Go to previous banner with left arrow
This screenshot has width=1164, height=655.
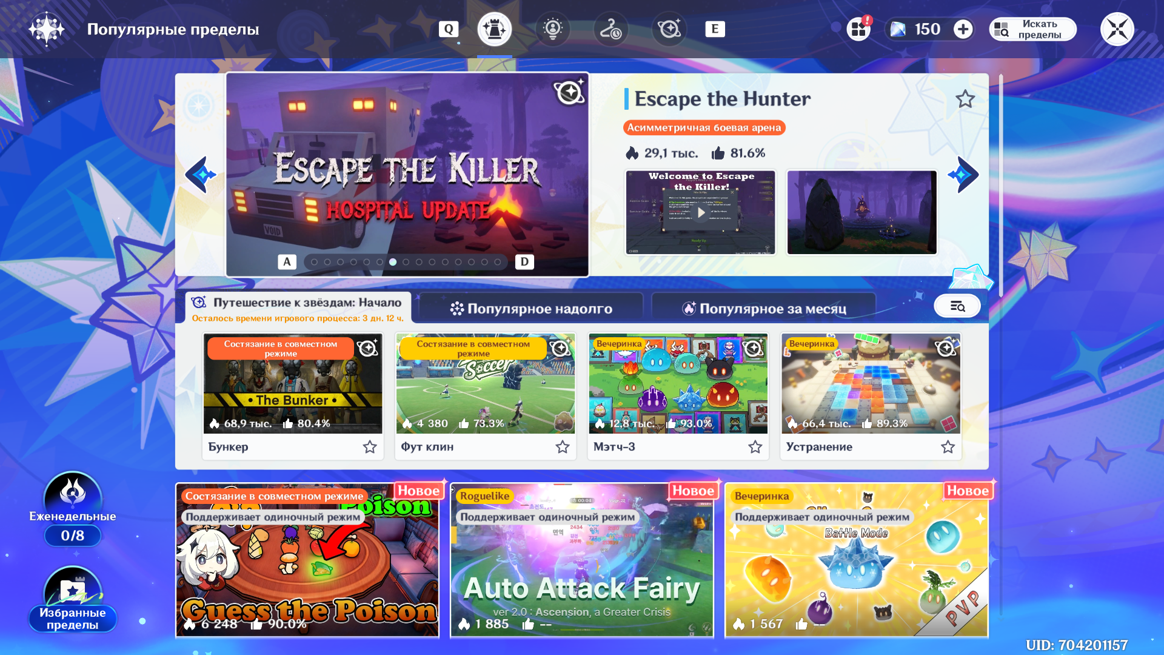point(201,175)
